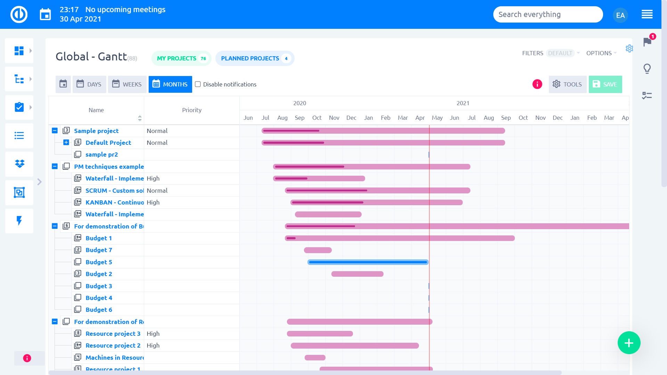Click the lightbulb ideas icon on right
Screen dimensions: 667x375
[x=647, y=69]
